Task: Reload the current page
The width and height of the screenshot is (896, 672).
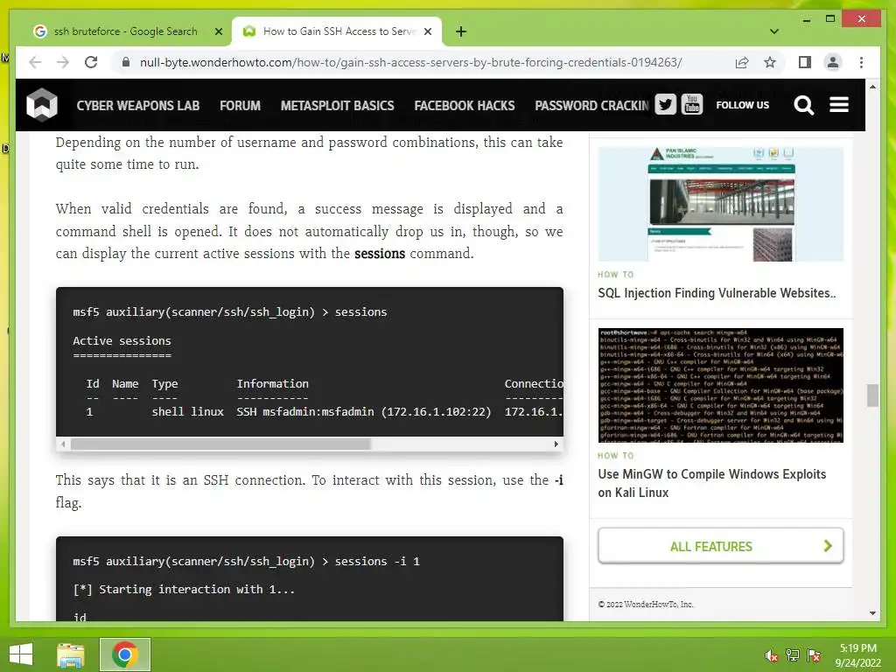Action: click(x=91, y=62)
